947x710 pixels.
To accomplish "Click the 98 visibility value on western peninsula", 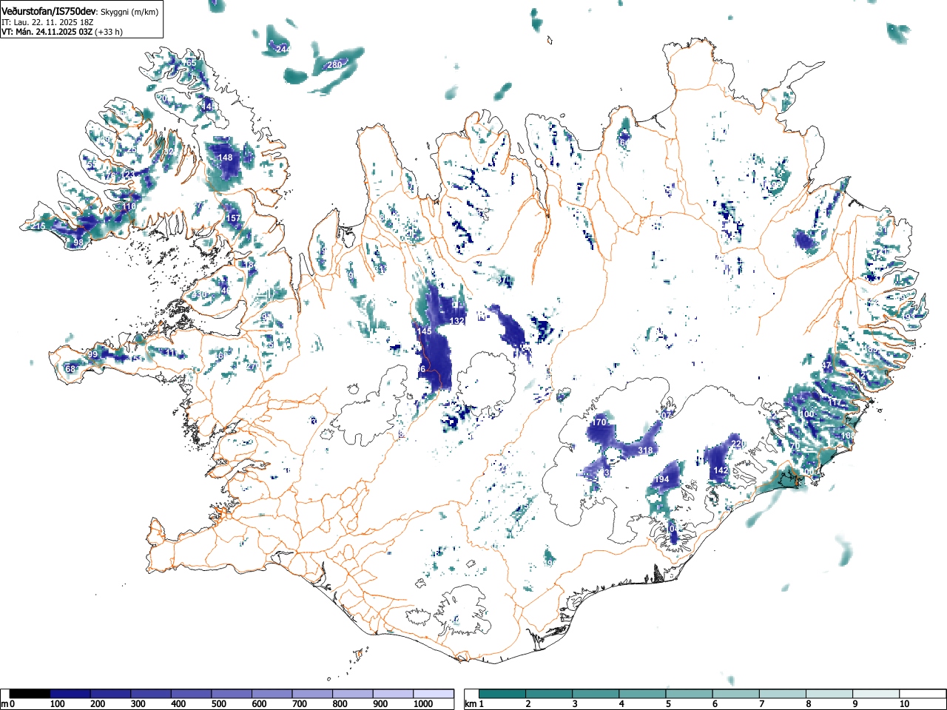I will coord(78,243).
